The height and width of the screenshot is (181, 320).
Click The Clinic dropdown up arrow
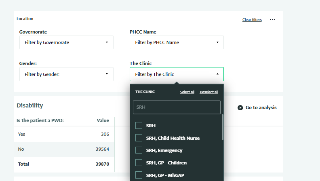tap(217, 74)
